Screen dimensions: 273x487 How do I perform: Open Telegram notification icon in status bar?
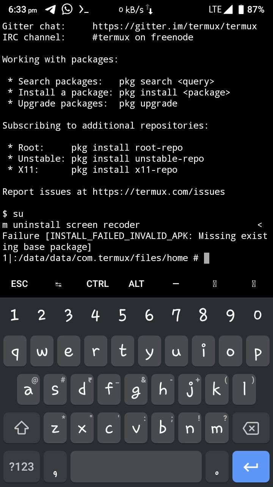[x=50, y=10]
